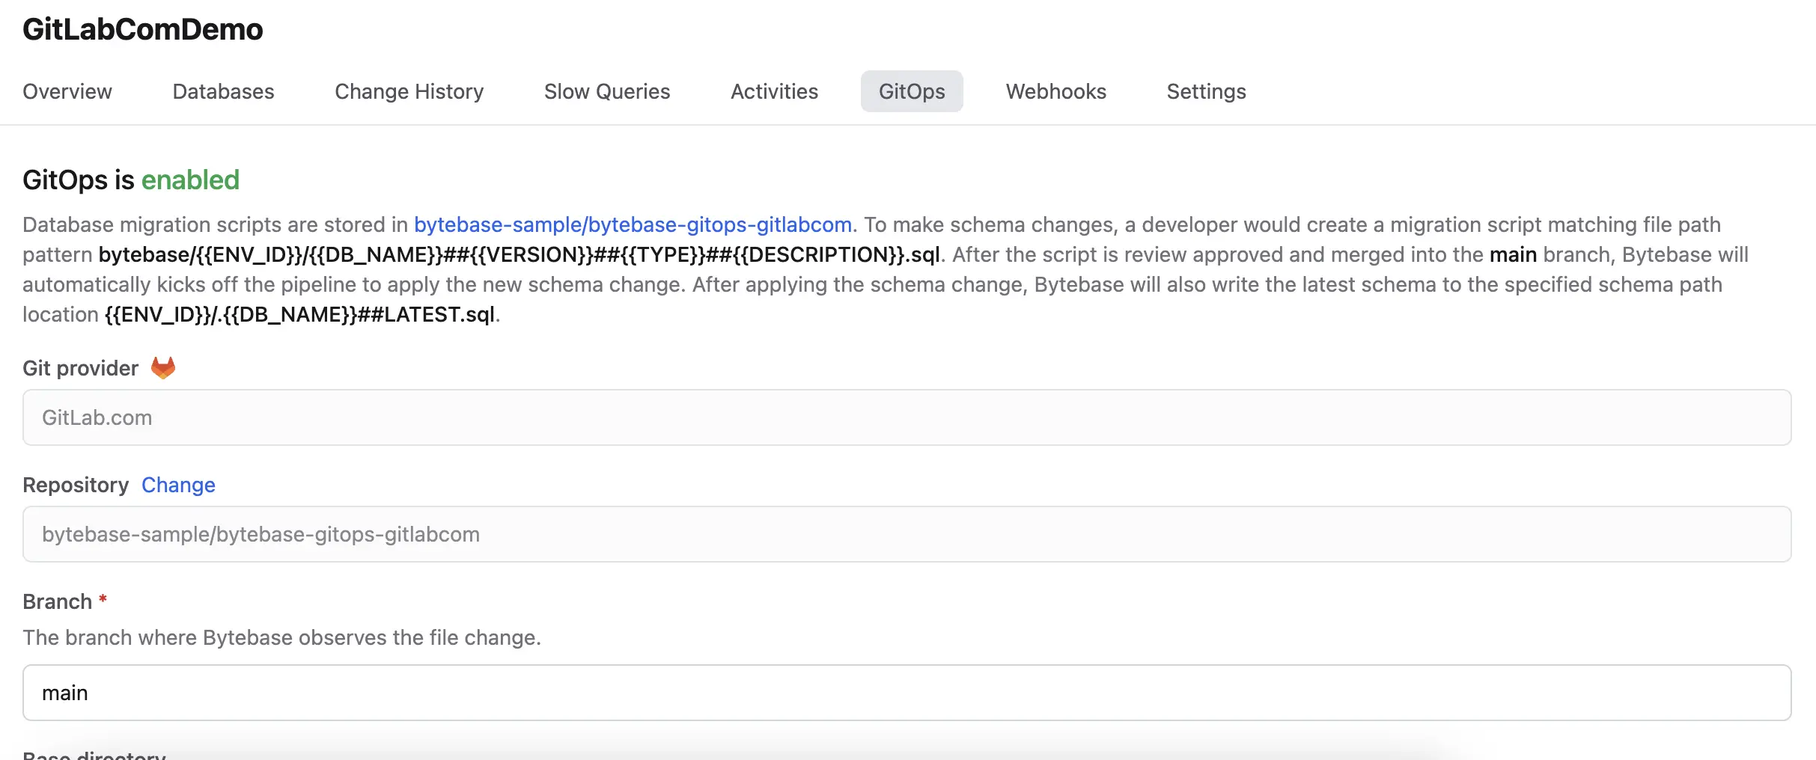
Task: Click the bold migration file path pattern text
Action: [x=519, y=254]
